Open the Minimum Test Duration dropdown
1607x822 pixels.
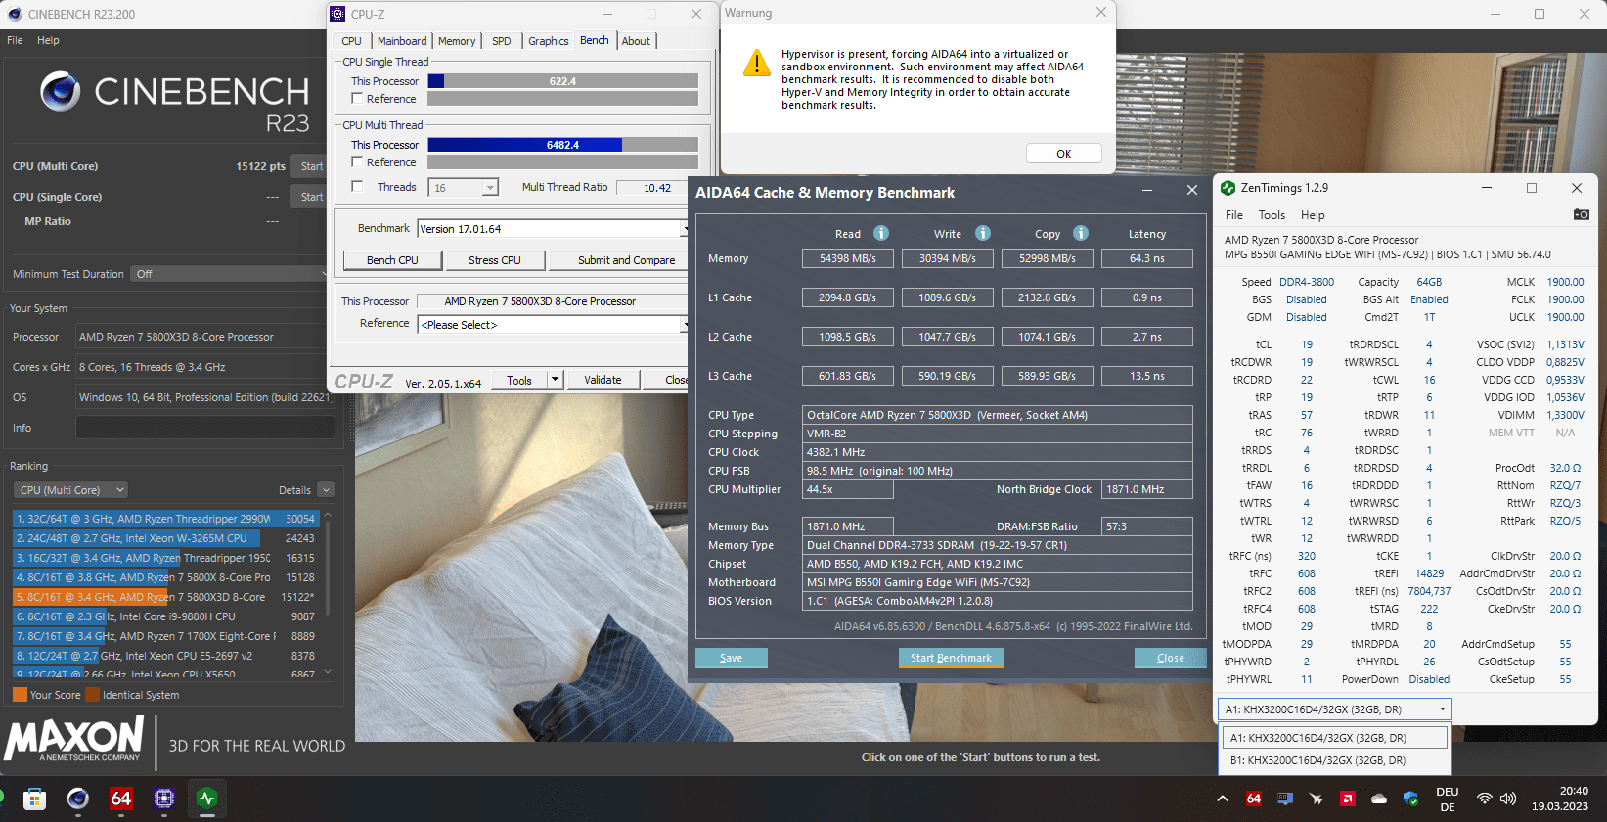[232, 274]
